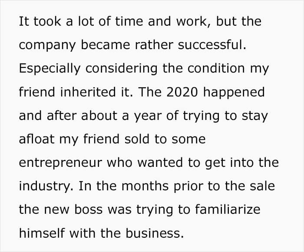Click the word 'happened' after 2020
Screen dimensions: 304x252
234,93
